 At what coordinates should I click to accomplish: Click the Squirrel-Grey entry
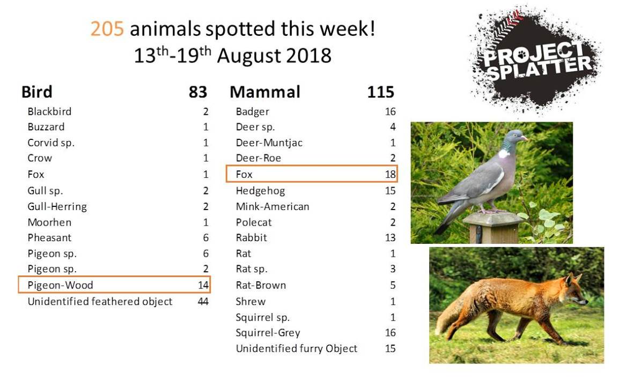tap(268, 333)
